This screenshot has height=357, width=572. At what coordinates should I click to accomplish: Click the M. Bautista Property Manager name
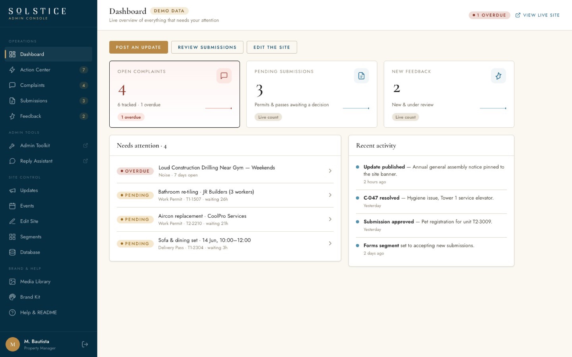point(40,344)
